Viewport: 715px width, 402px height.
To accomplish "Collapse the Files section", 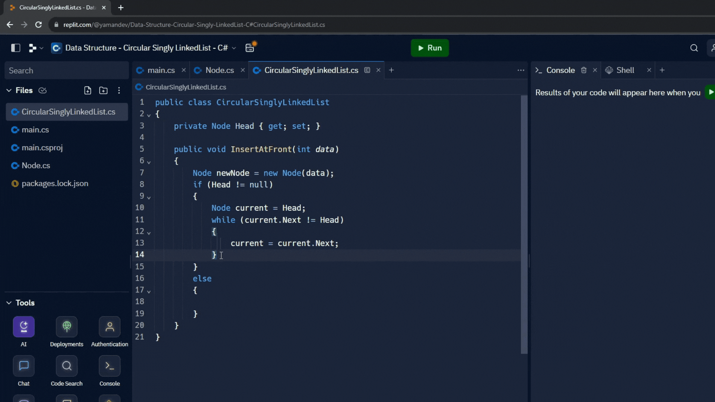I will click(x=9, y=90).
